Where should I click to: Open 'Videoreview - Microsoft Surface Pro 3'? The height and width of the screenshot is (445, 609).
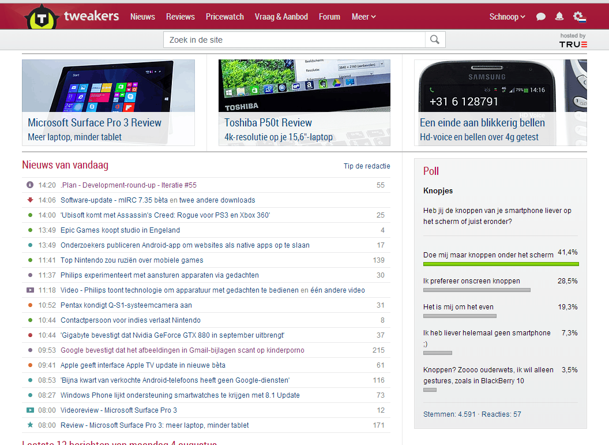pyautogui.click(x=119, y=410)
